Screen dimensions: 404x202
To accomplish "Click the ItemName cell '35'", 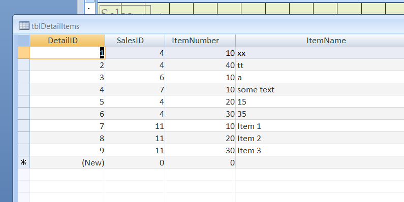I will pos(320,114).
